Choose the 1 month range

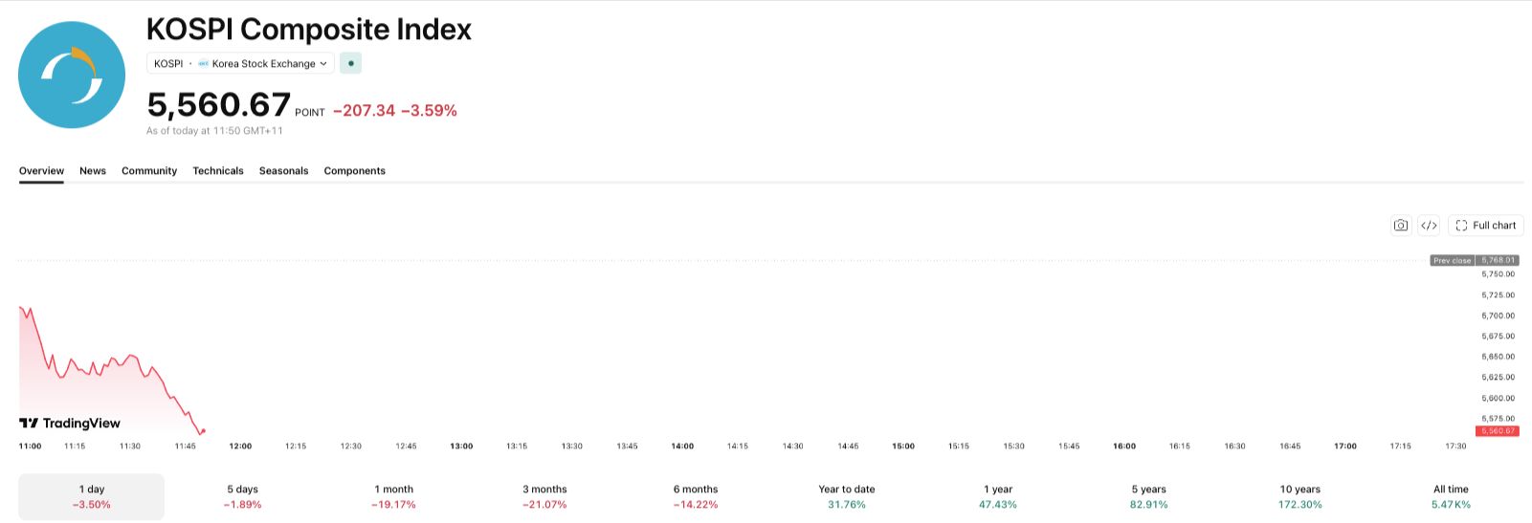click(393, 496)
